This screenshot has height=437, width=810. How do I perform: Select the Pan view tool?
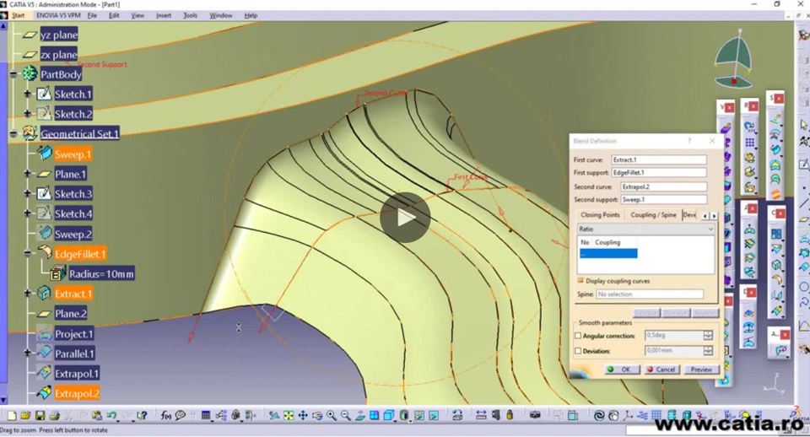(303, 415)
